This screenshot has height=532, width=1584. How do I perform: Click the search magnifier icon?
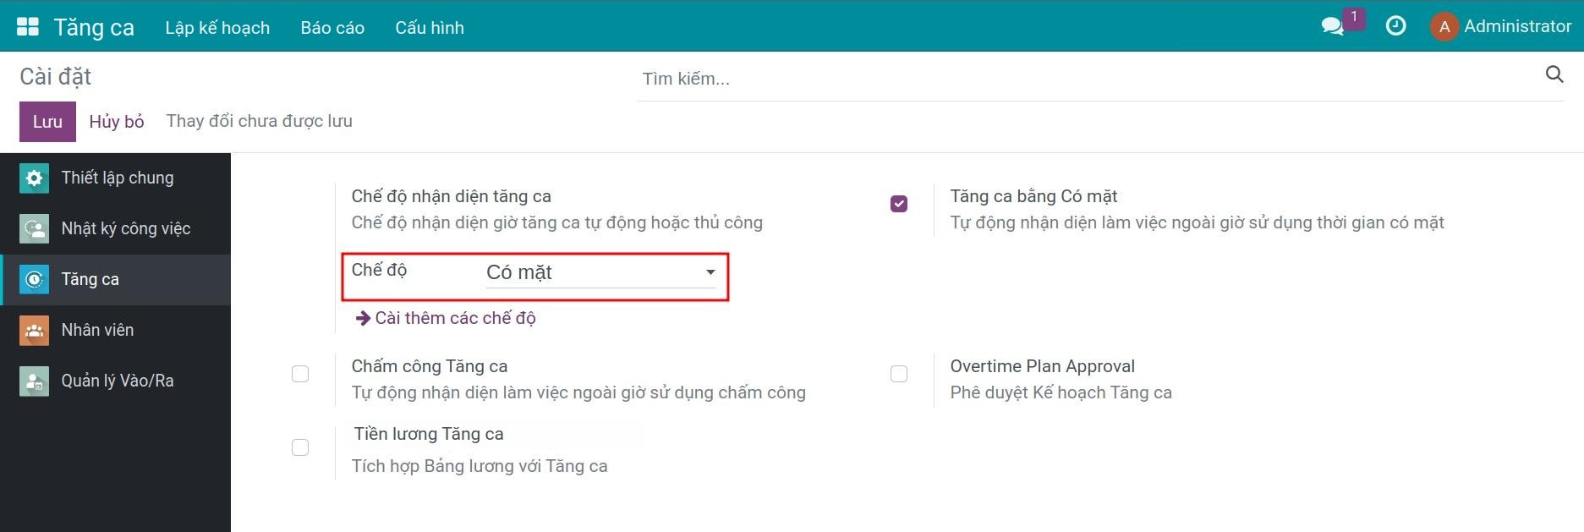pyautogui.click(x=1554, y=74)
